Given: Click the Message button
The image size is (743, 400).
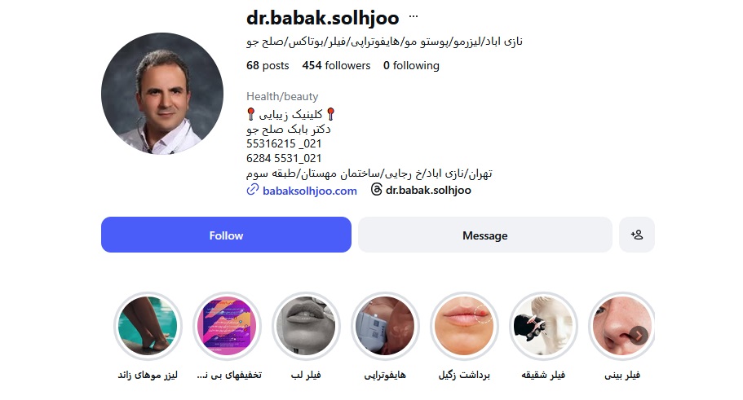Looking at the screenshot, I should [x=484, y=235].
